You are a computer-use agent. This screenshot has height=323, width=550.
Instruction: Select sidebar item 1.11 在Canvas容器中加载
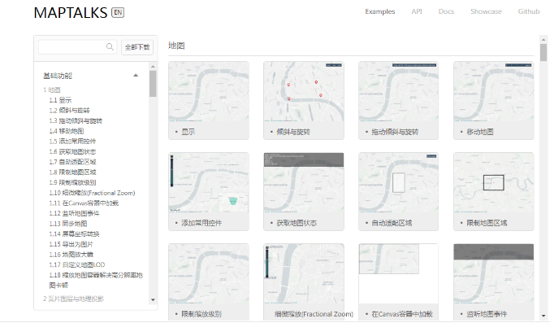[84, 203]
